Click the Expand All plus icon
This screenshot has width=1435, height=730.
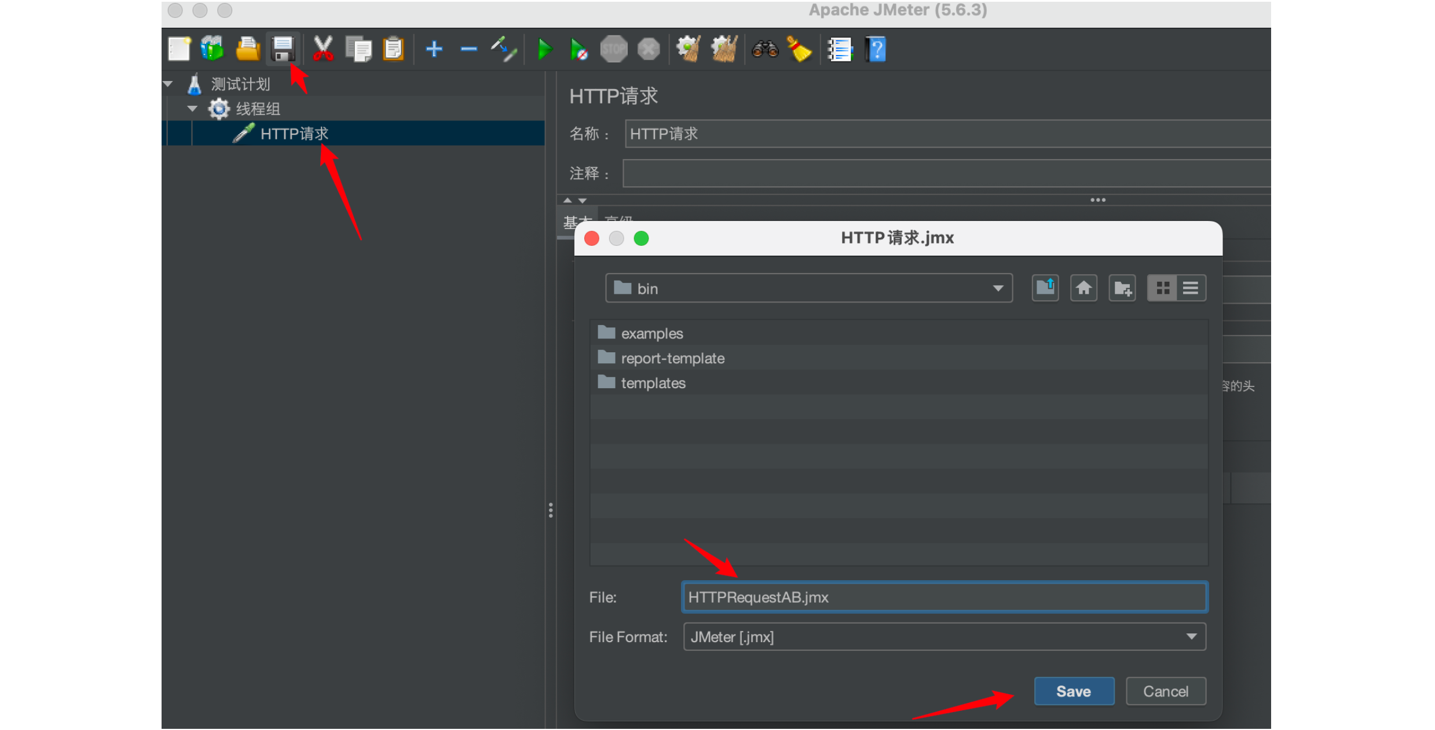pos(434,49)
